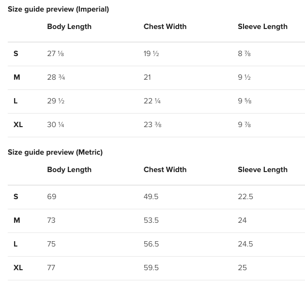Click the Imperial chest width value 21
The width and height of the screenshot is (305, 290).
click(147, 77)
